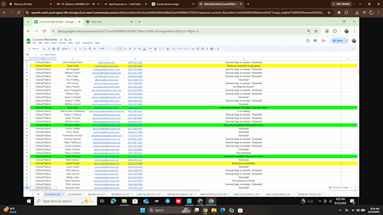This screenshot has height=215, width=383.
Task: Open the File menu in Sheets
Action: click(34, 43)
